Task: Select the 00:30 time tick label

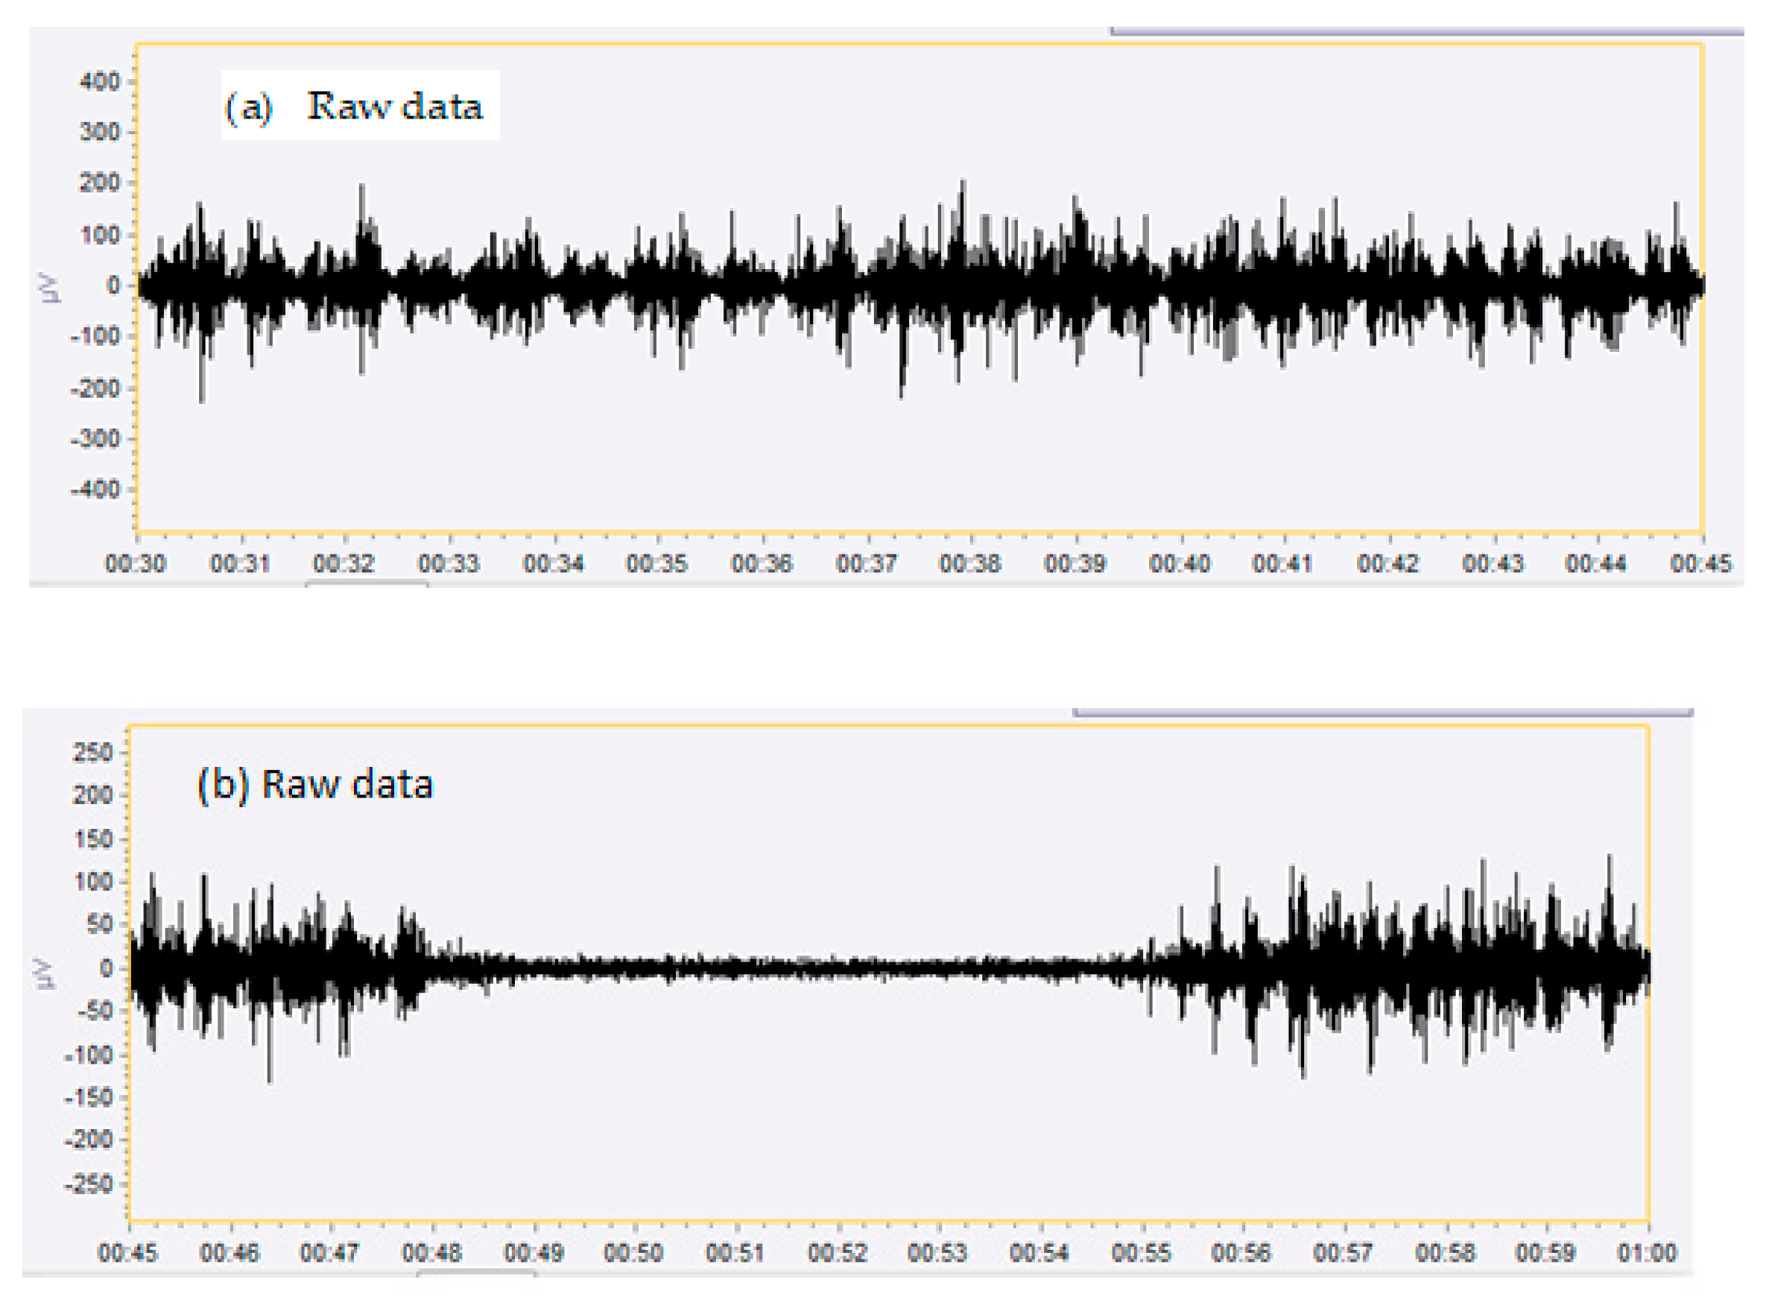Action: click(136, 563)
